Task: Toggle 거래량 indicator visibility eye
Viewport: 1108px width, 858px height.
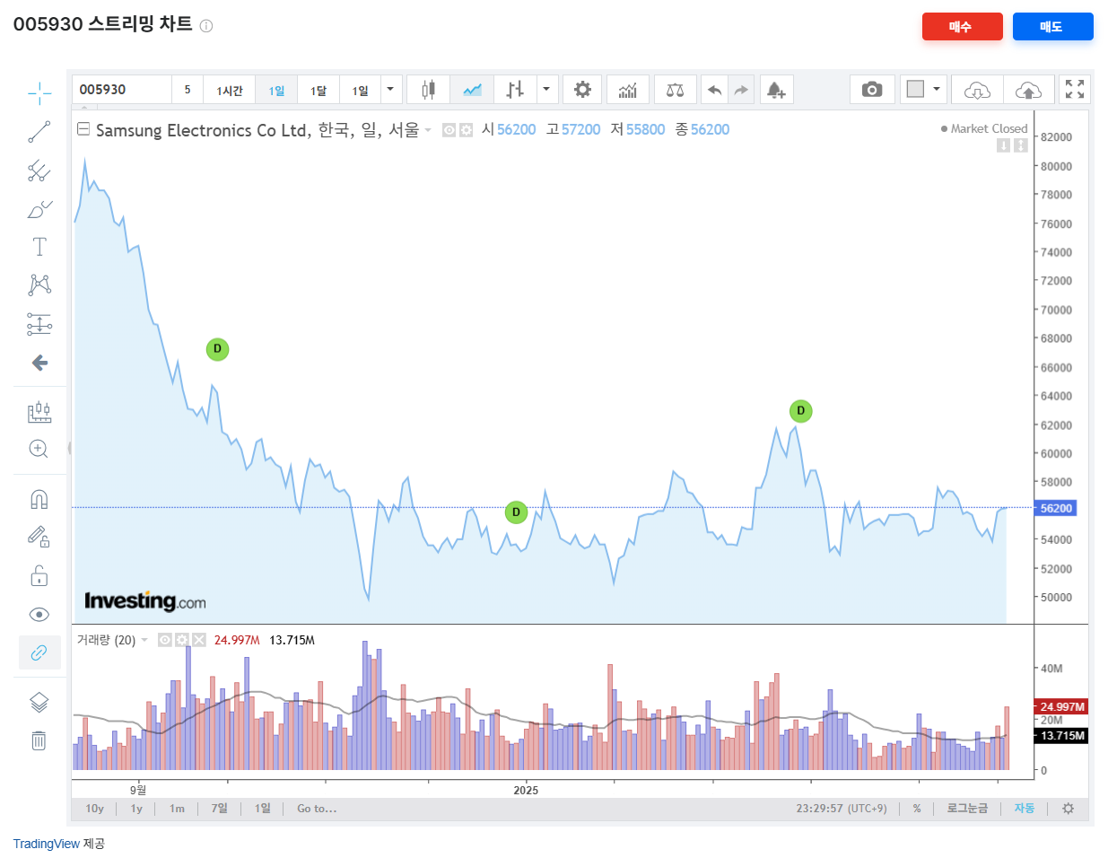Action: tap(165, 640)
